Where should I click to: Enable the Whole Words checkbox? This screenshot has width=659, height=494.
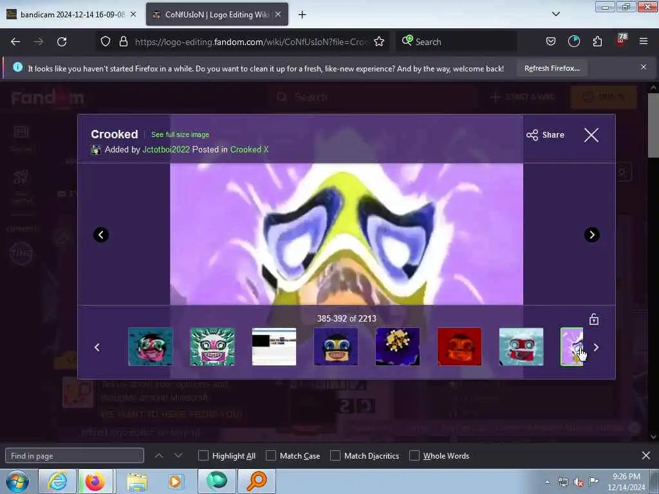pyautogui.click(x=414, y=455)
